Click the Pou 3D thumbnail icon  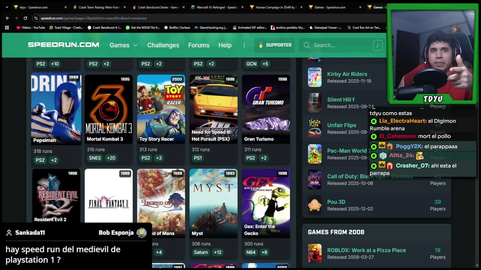(x=315, y=205)
